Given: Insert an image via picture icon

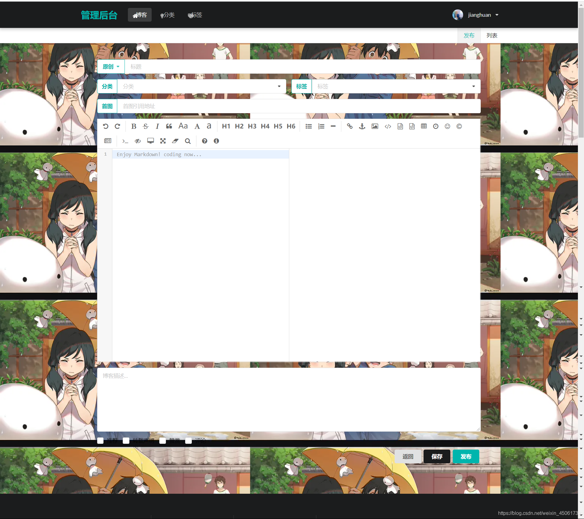Looking at the screenshot, I should click(375, 126).
